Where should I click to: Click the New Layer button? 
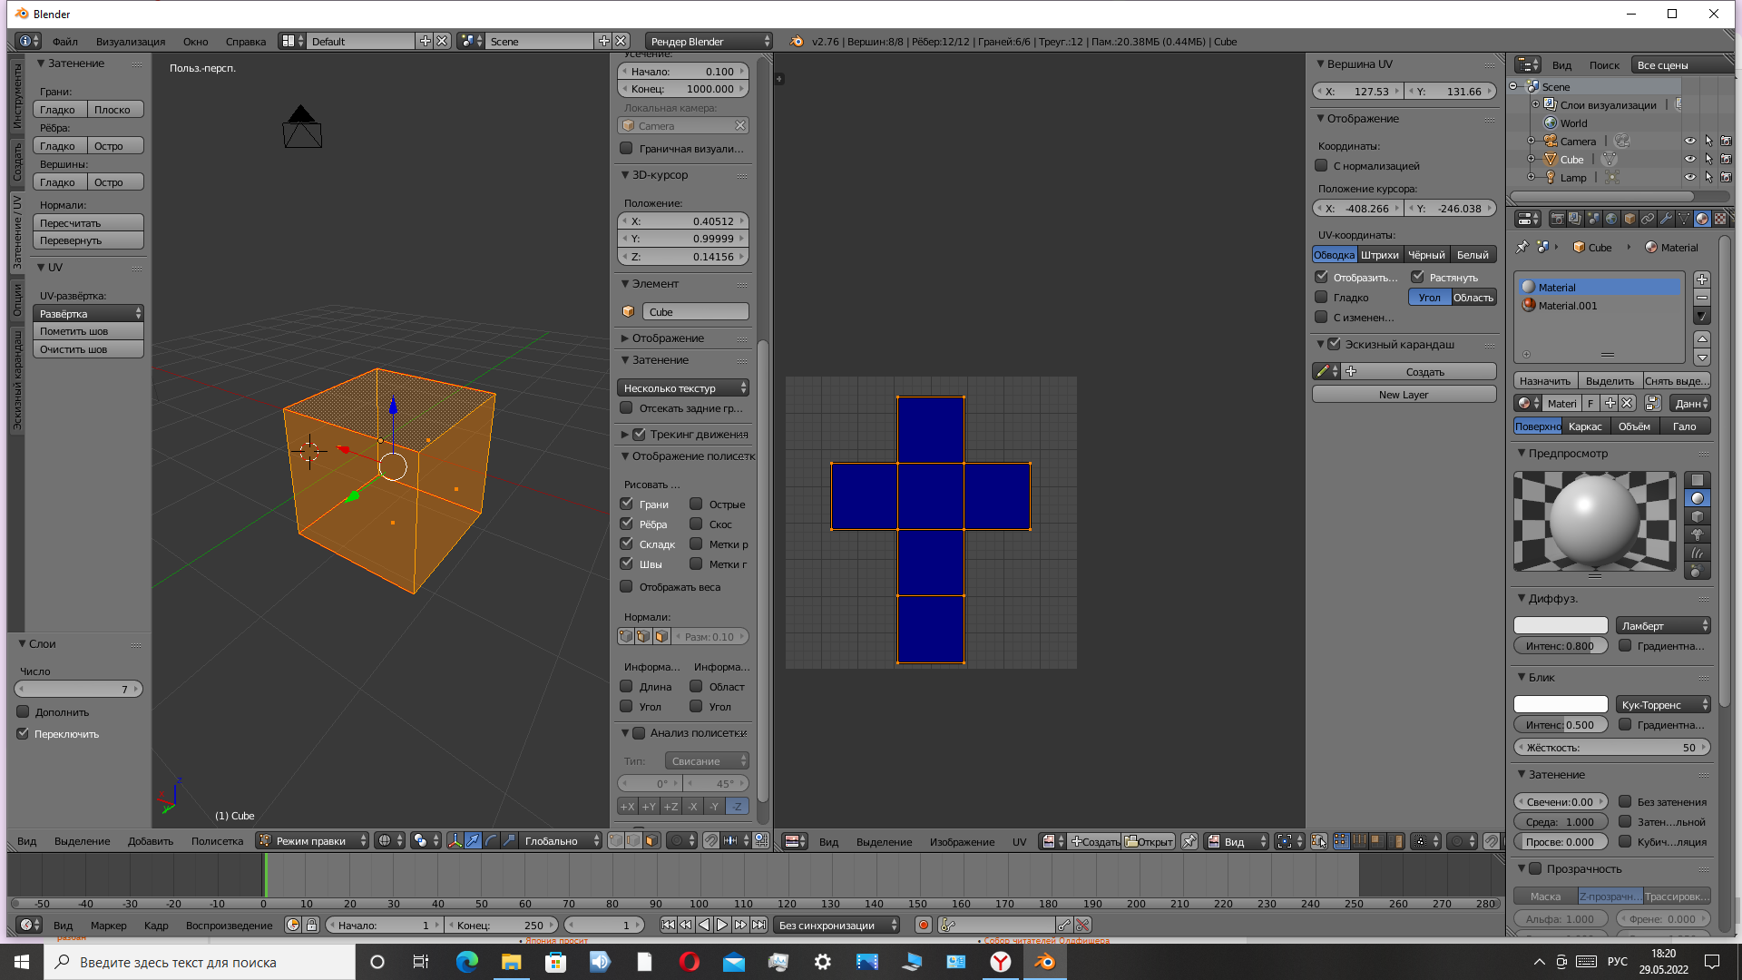(x=1403, y=395)
